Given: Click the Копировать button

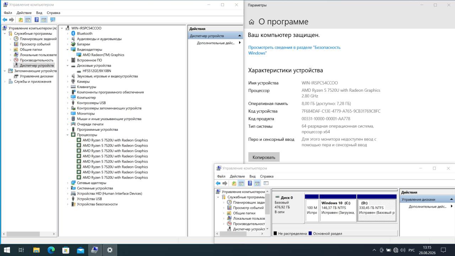Looking at the screenshot, I should [x=264, y=157].
